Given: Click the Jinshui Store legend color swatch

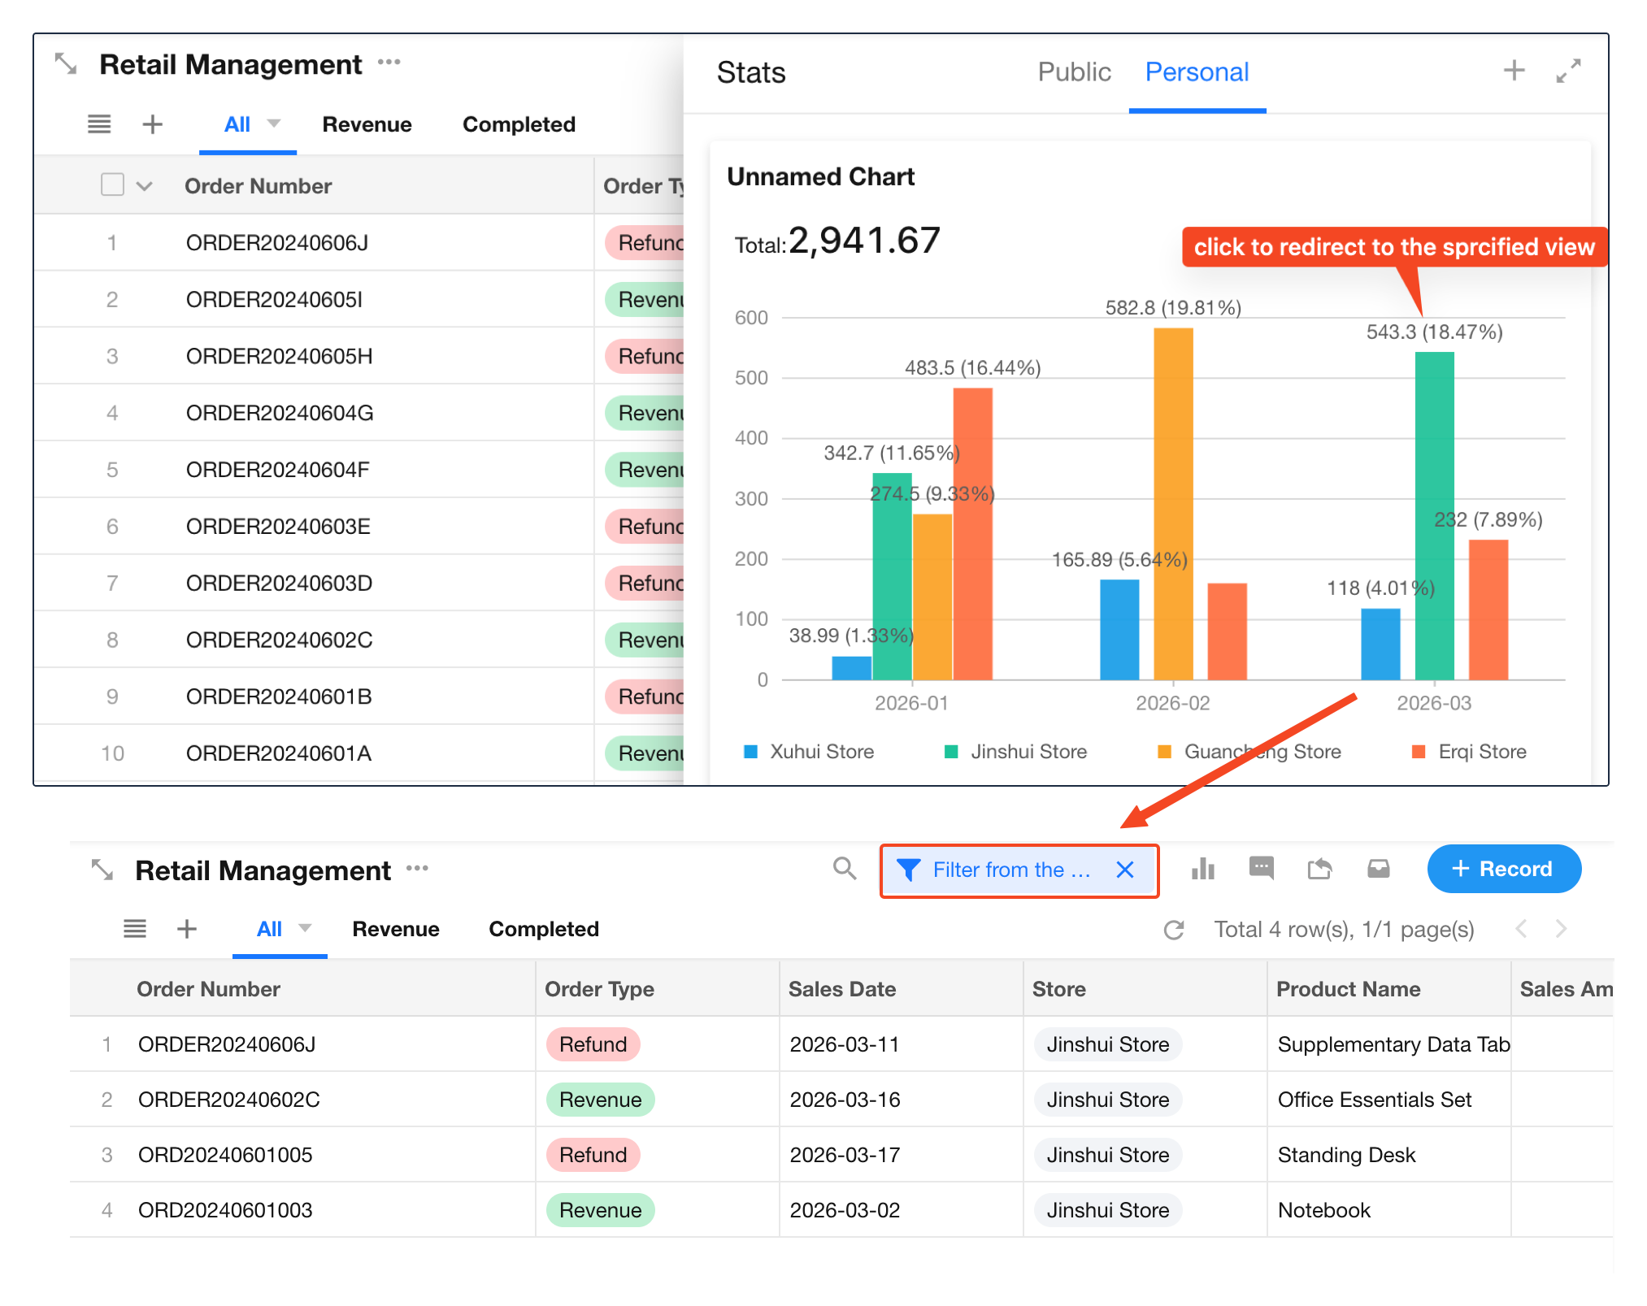Looking at the screenshot, I should [x=951, y=752].
